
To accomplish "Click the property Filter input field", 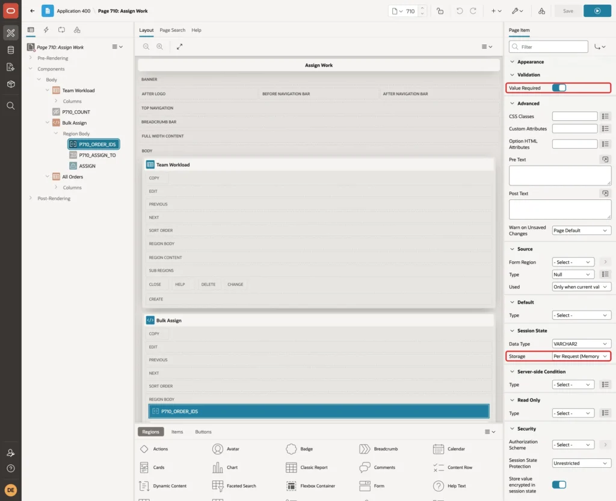I will [549, 47].
